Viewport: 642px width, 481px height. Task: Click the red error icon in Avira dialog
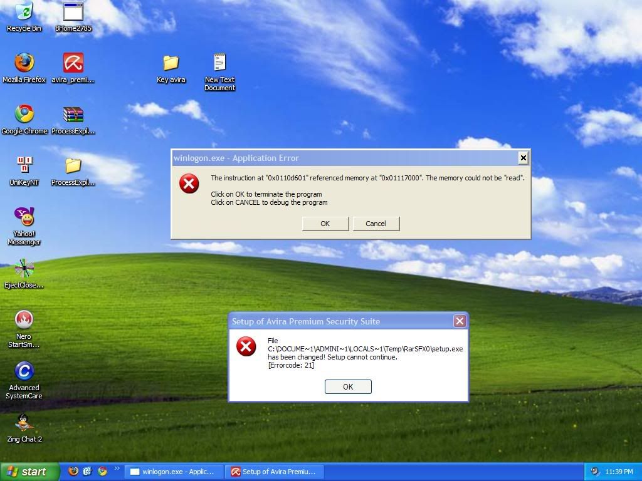point(246,346)
